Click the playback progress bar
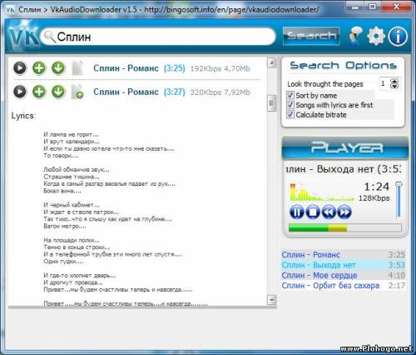The image size is (416, 355). click(345, 227)
